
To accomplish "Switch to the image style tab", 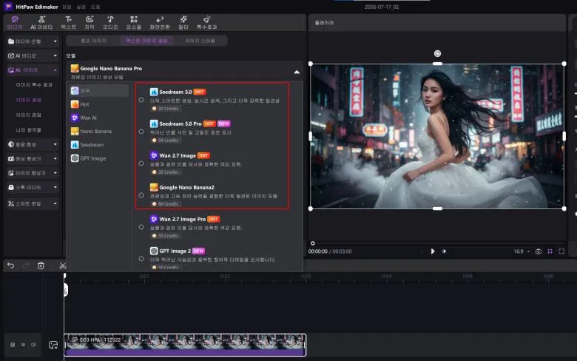I will coord(200,41).
